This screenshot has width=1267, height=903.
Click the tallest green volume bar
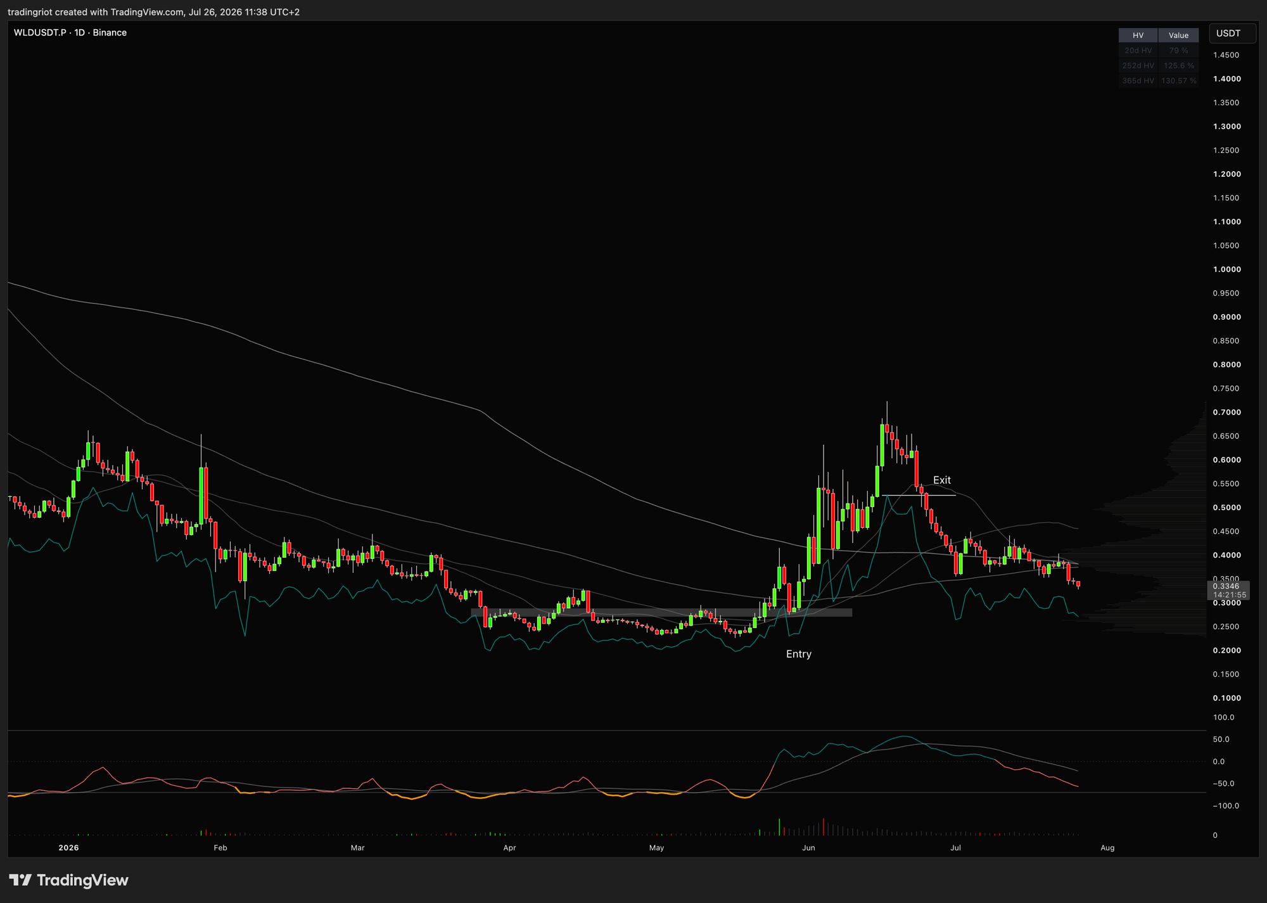[779, 828]
